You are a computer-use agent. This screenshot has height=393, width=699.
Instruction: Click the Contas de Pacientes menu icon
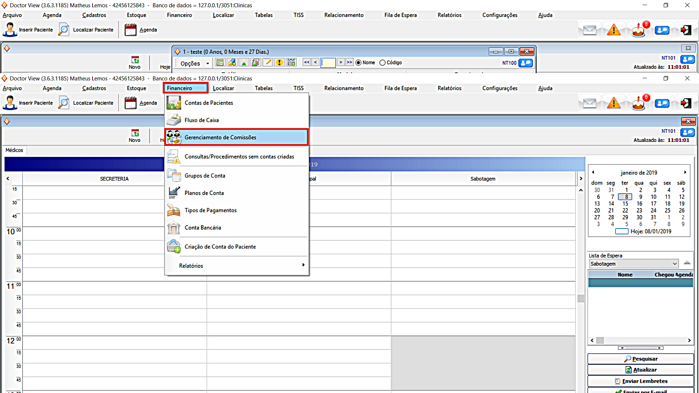[x=174, y=103]
